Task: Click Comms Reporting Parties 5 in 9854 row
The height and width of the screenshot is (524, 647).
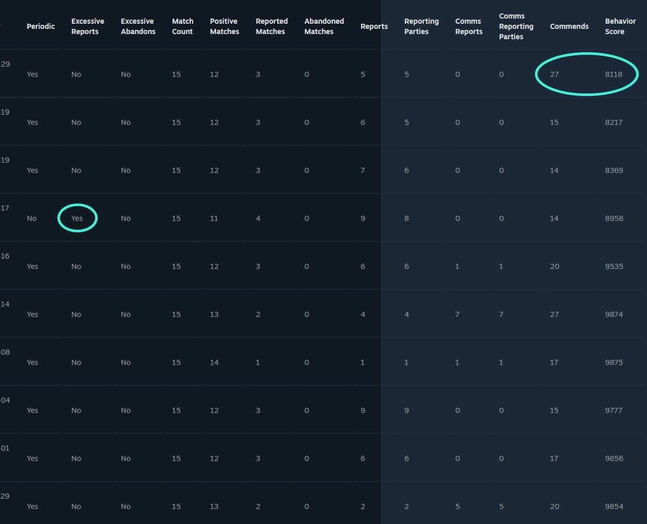Action: 501,506
